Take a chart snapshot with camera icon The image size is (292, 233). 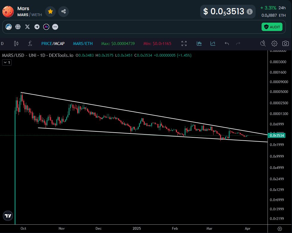pyautogui.click(x=285, y=44)
